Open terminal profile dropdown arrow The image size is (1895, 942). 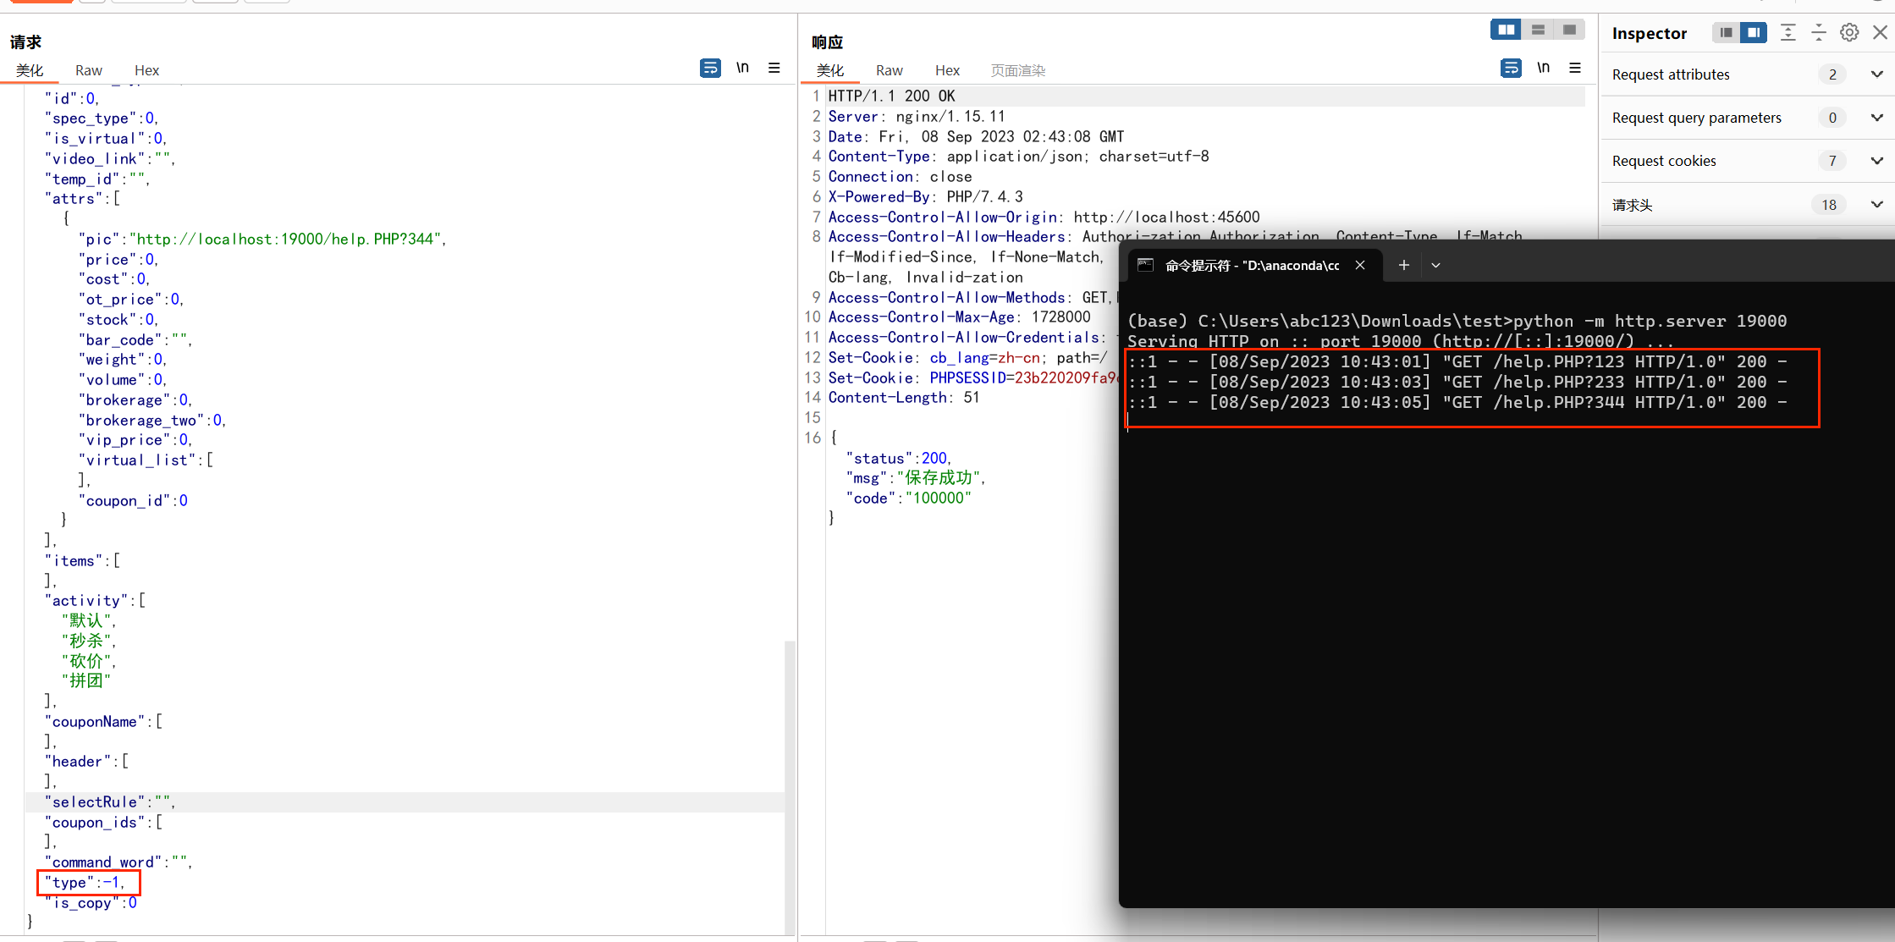pos(1435,265)
